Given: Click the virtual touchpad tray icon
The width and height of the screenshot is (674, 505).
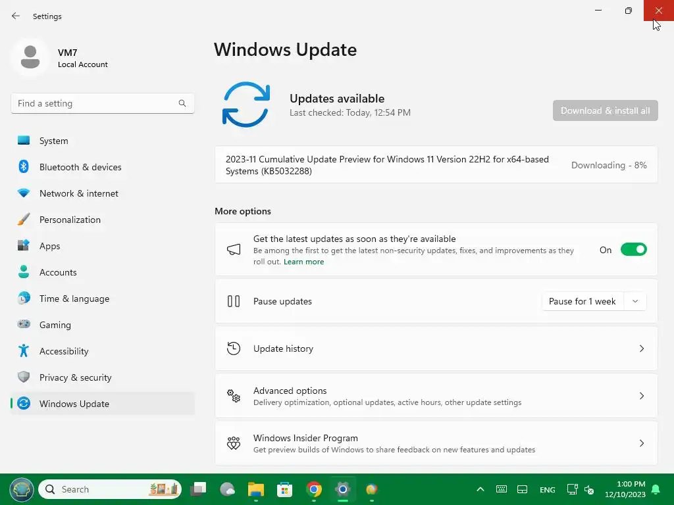Looking at the screenshot, I should 522,489.
